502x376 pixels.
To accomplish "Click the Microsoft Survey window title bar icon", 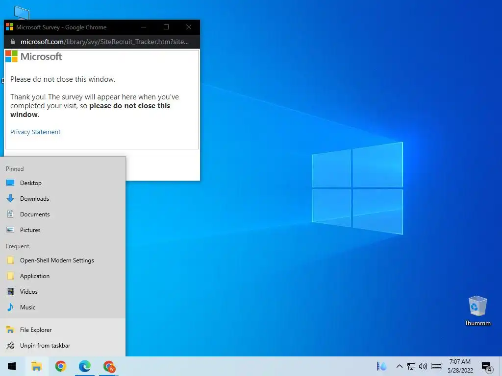I will coord(10,27).
